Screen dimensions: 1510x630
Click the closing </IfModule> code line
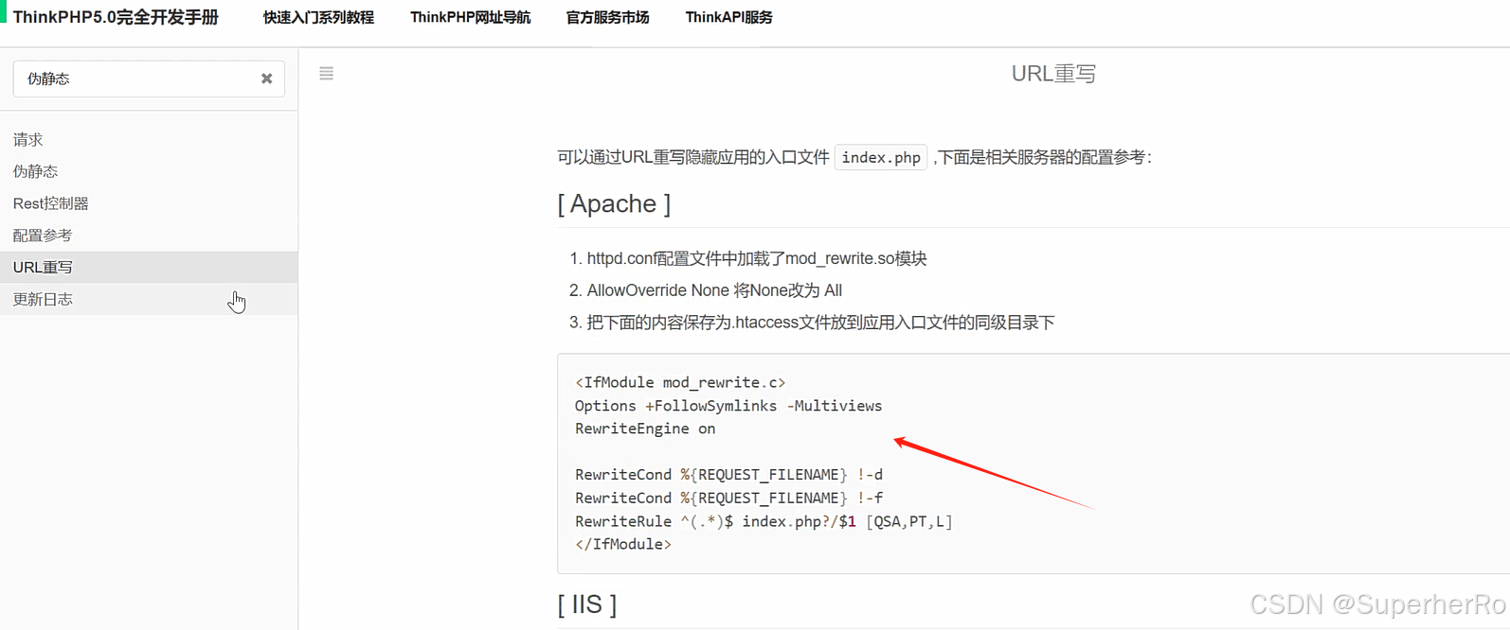(x=622, y=544)
